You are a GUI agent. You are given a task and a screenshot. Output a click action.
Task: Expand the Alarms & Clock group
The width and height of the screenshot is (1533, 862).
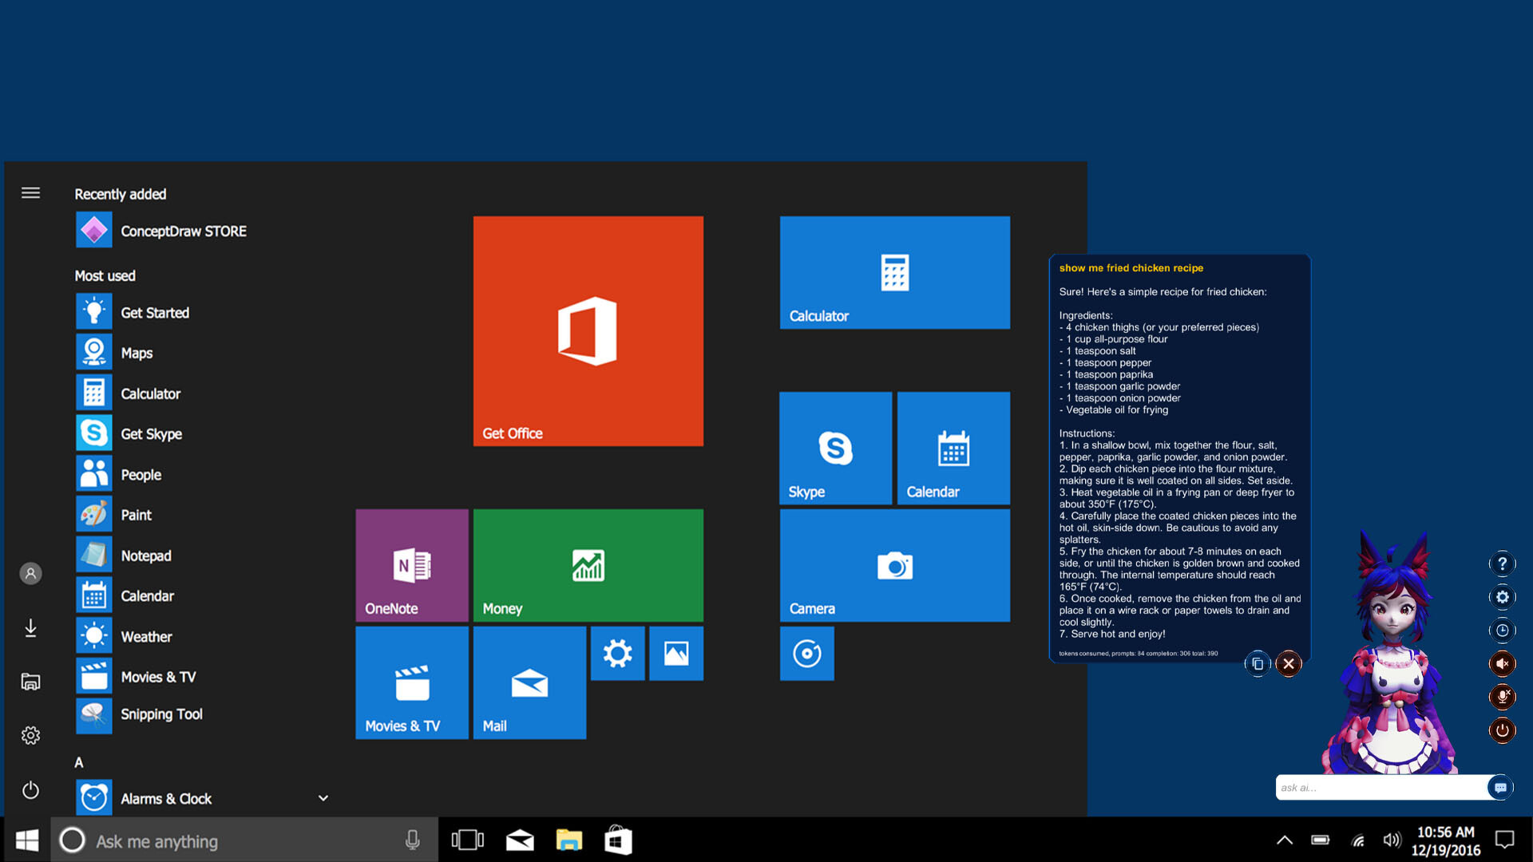click(323, 797)
